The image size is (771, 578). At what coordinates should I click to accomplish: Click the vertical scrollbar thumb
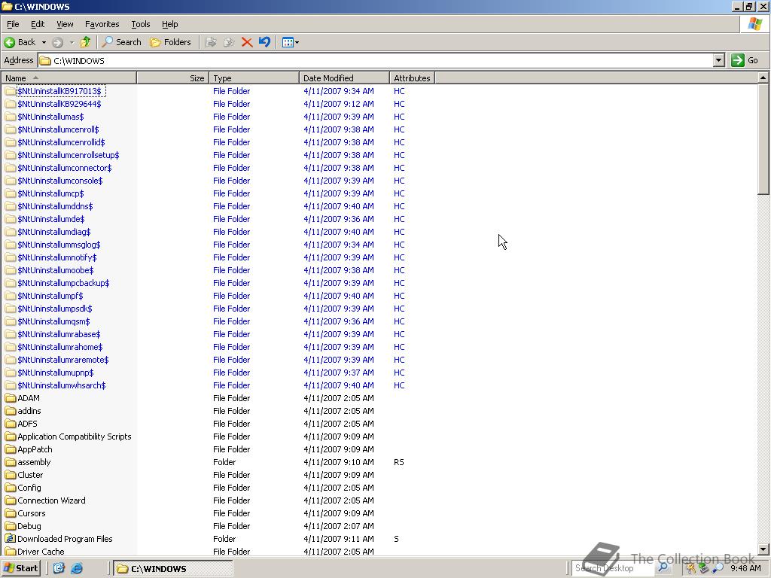(x=763, y=139)
